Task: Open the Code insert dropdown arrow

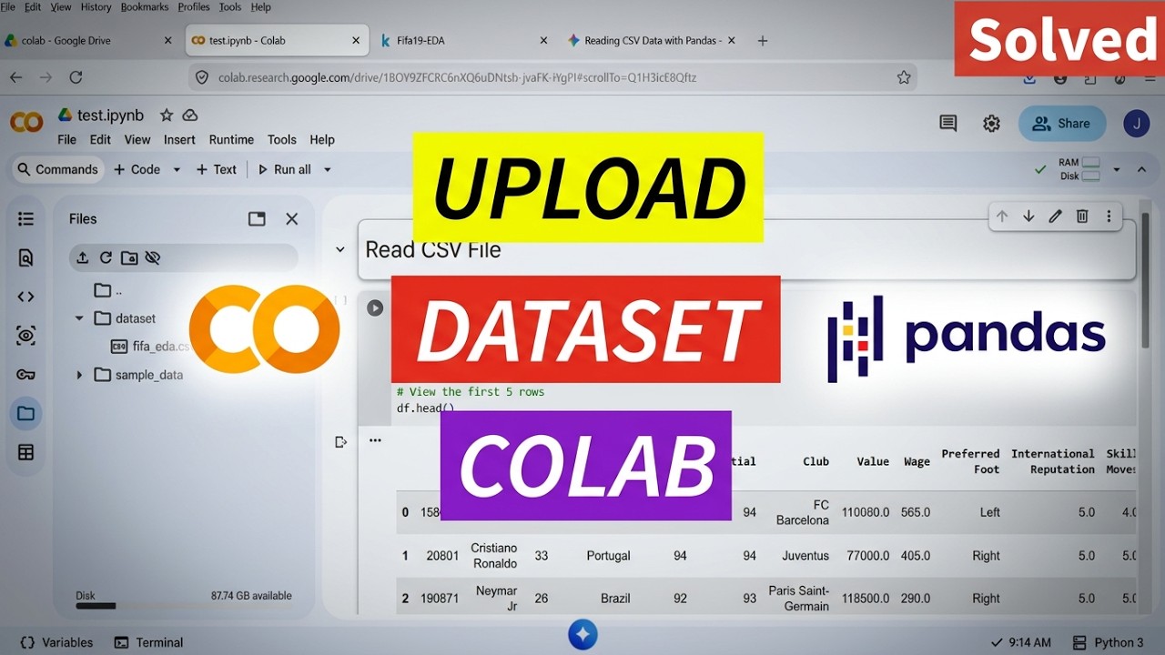Action: click(x=177, y=169)
